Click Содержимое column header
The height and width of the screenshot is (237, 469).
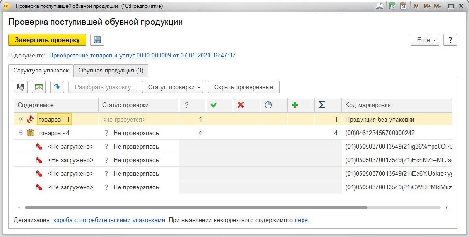pyautogui.click(x=56, y=105)
